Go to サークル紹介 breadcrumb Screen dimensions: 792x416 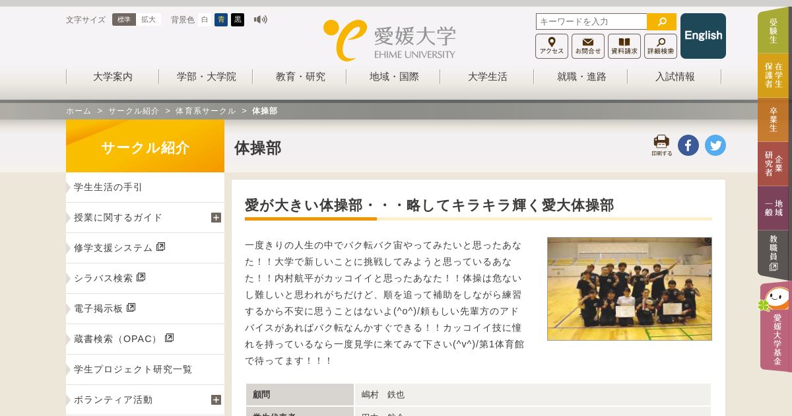(134, 111)
